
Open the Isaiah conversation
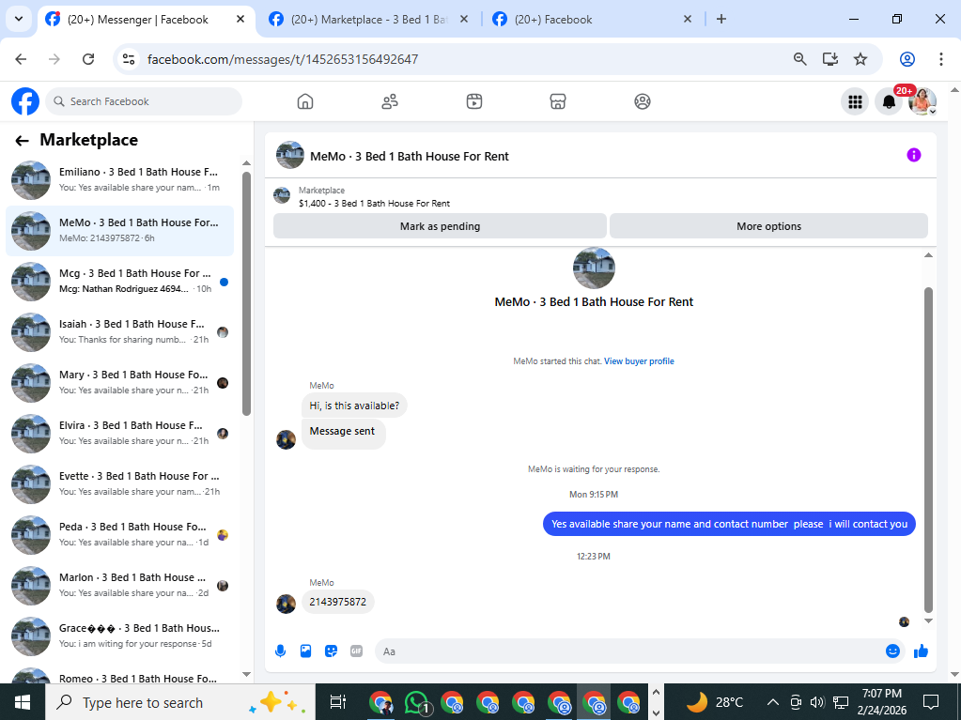[x=119, y=332]
